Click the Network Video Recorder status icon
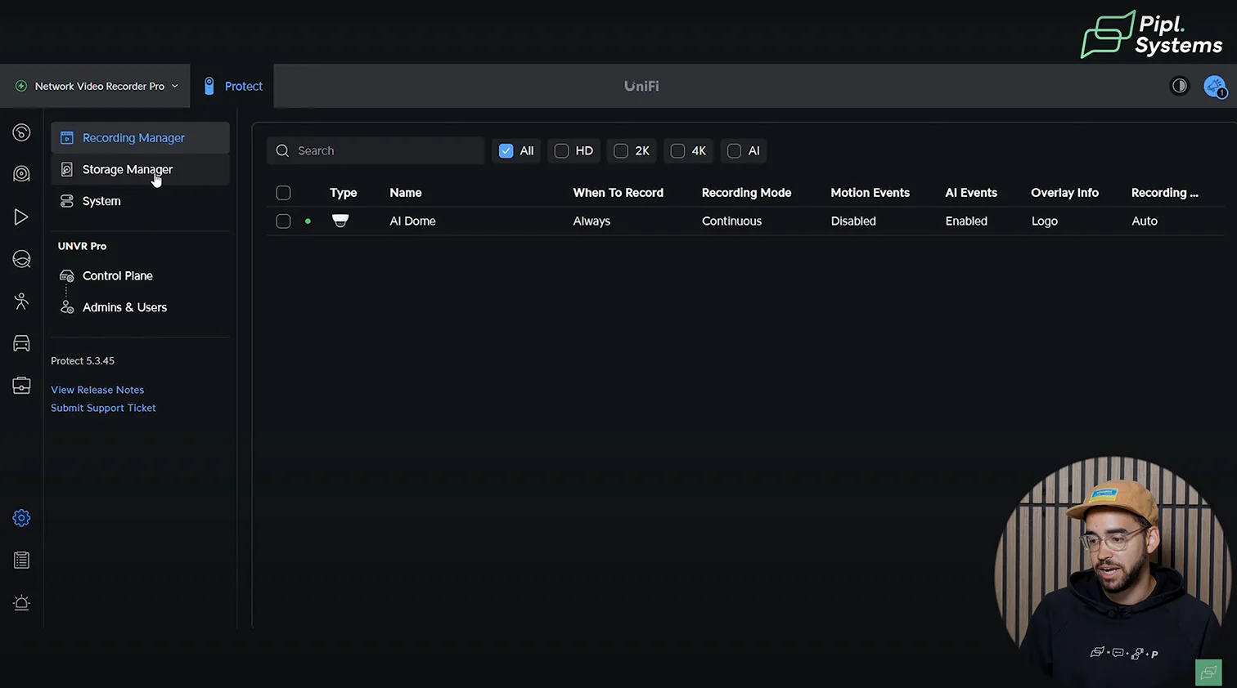 click(x=21, y=86)
